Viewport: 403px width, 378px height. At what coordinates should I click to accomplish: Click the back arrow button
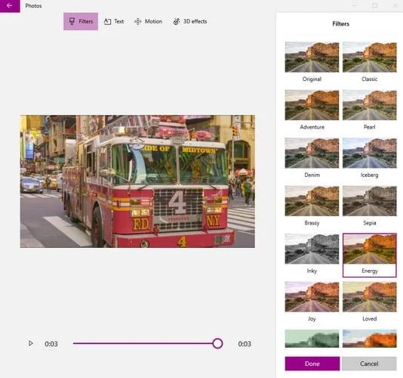(x=10, y=5)
